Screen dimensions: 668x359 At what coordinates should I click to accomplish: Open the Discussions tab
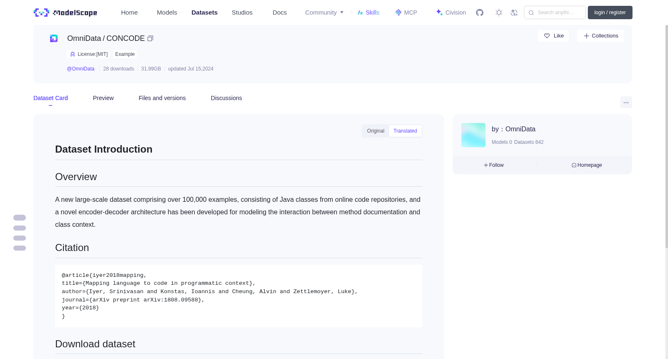click(226, 98)
